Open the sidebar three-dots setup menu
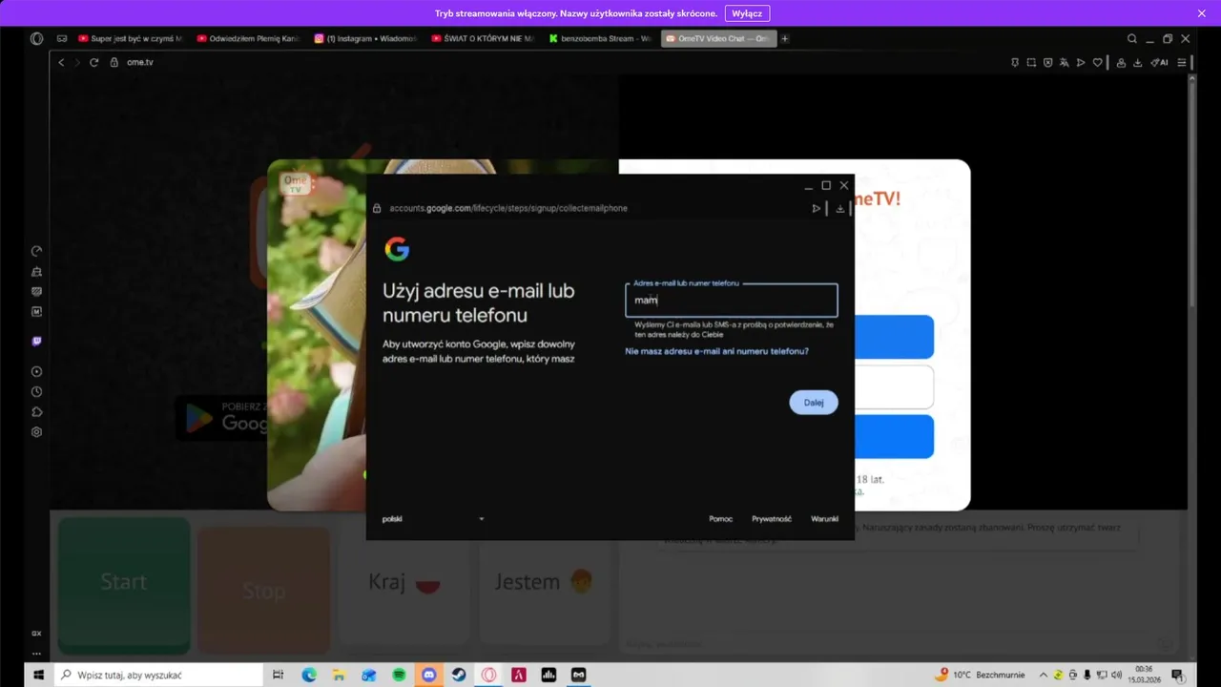The image size is (1221, 687). coord(36,654)
